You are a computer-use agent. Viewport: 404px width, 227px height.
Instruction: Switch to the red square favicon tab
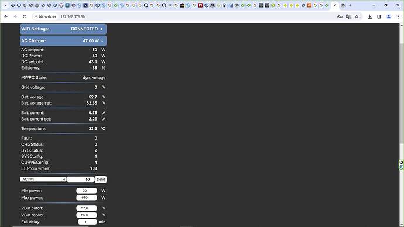tap(200, 5)
